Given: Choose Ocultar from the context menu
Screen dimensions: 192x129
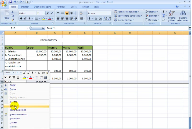Looking at the screenshot, I should tap(13, 123).
